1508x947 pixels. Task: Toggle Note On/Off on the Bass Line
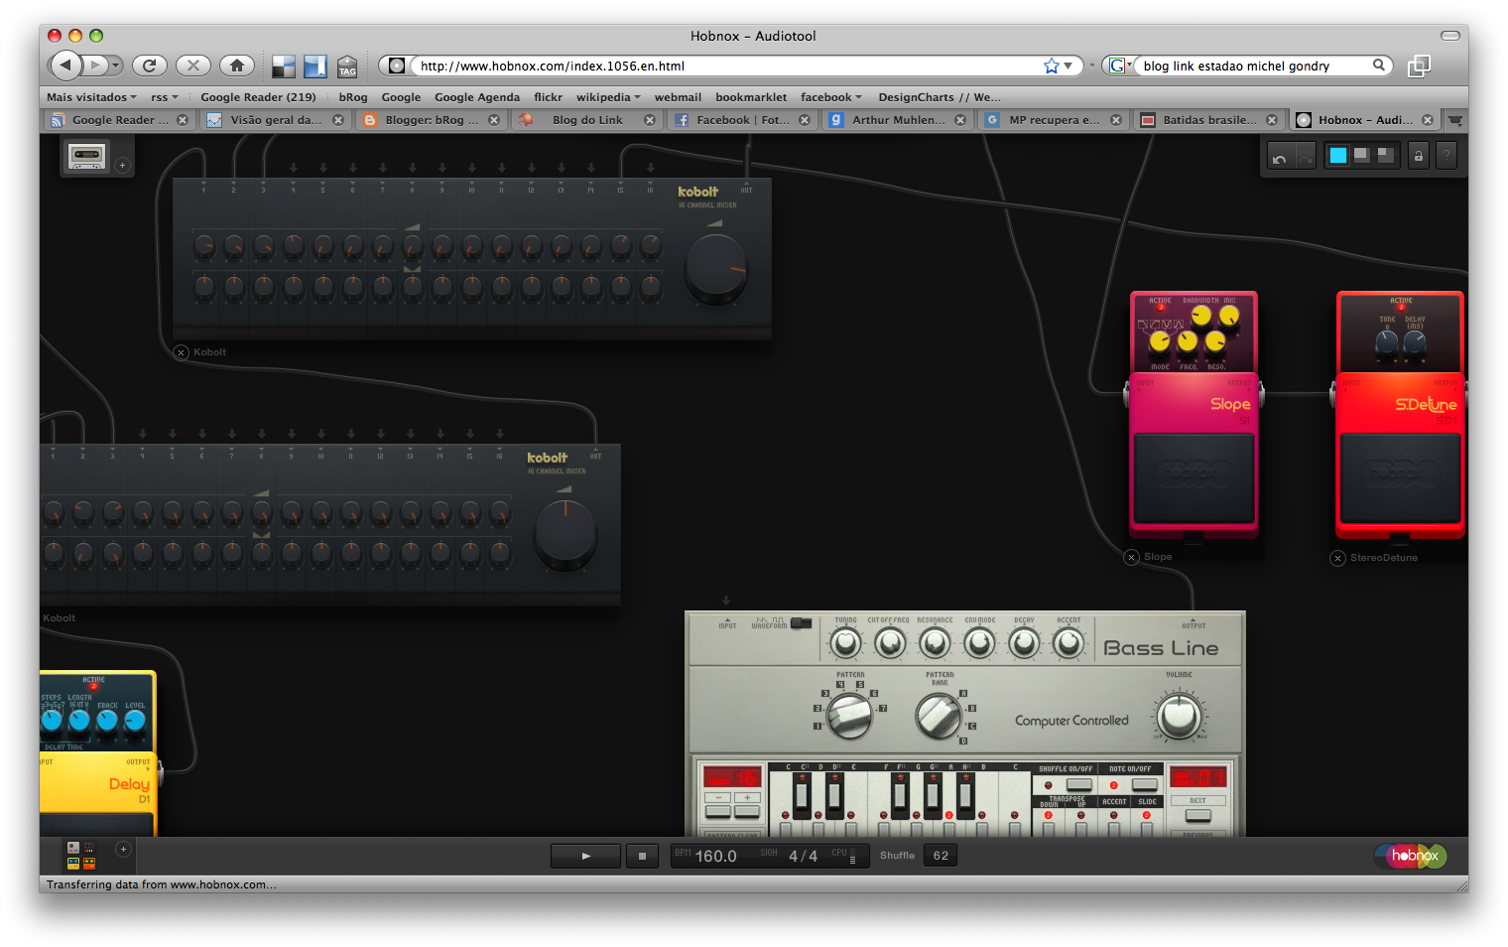pyautogui.click(x=1144, y=784)
